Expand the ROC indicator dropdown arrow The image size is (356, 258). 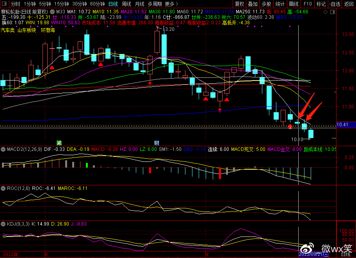tap(3, 188)
